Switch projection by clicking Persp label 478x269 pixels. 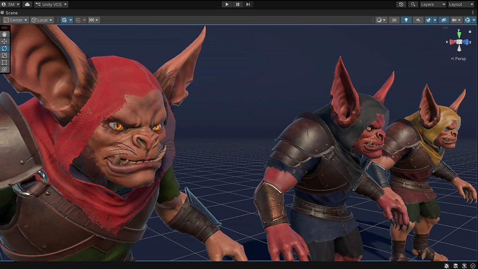pyautogui.click(x=458, y=59)
